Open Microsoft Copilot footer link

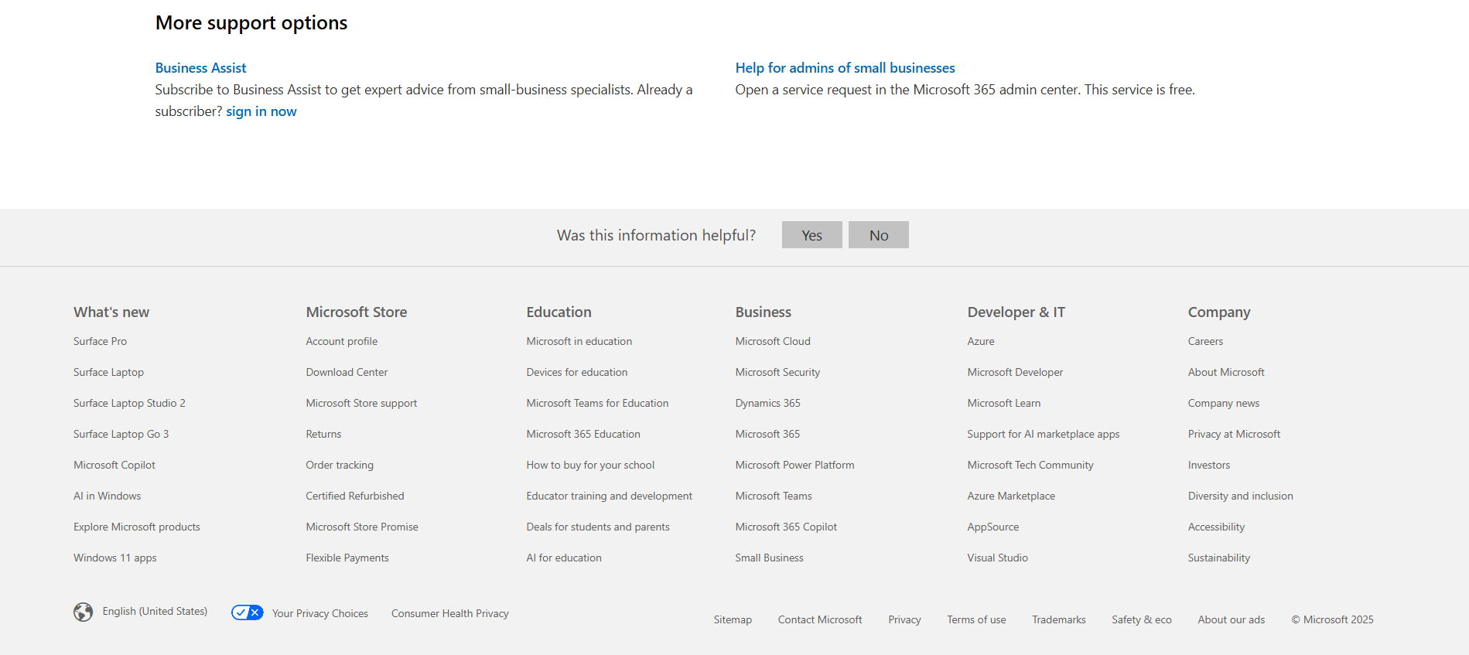114,465
